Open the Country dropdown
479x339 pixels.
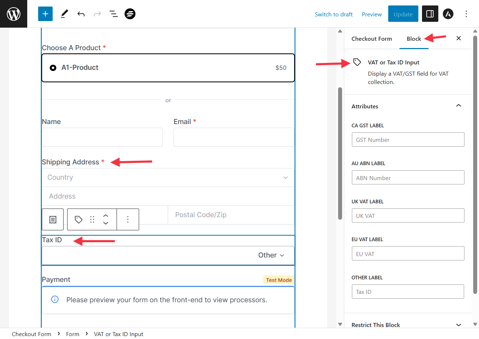168,178
